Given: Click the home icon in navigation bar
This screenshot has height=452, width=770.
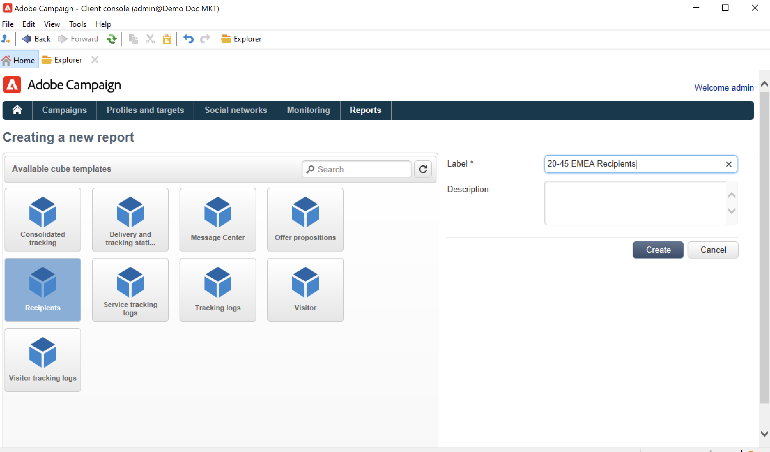Looking at the screenshot, I should pos(17,110).
